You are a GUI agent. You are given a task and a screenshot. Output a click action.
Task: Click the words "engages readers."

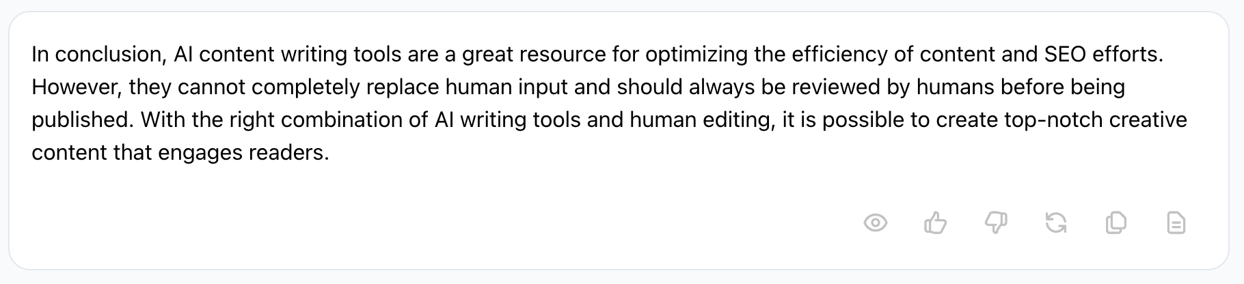pyautogui.click(x=243, y=153)
